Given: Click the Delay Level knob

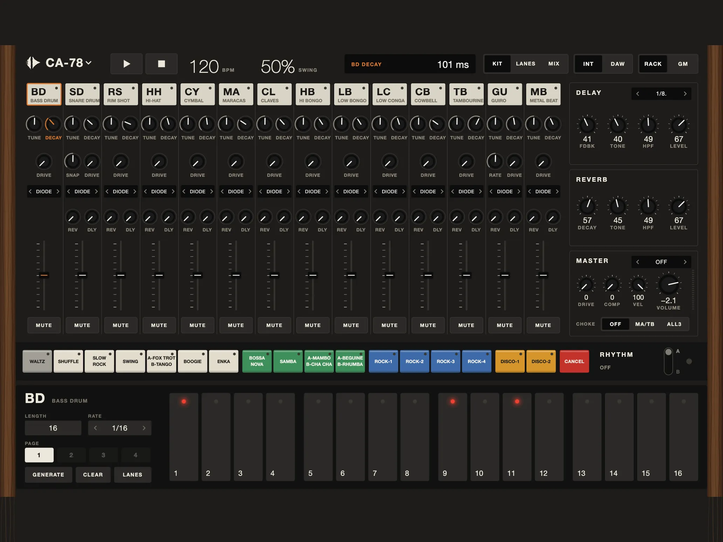Looking at the screenshot, I should pyautogui.click(x=679, y=124).
